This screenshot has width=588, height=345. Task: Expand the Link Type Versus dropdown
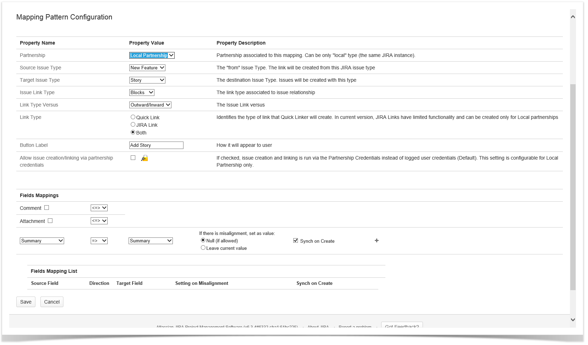[x=150, y=105]
